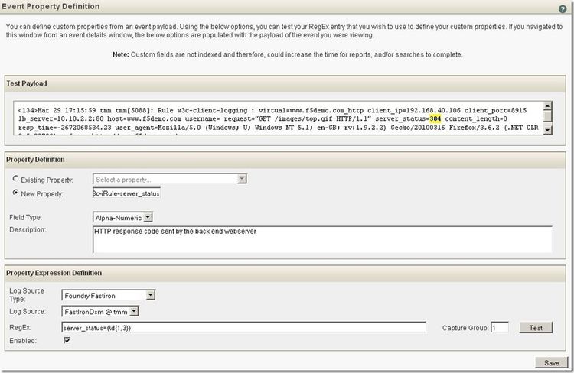The width and height of the screenshot is (574, 373).
Task: Click the Capture Group label
Action: coord(465,328)
